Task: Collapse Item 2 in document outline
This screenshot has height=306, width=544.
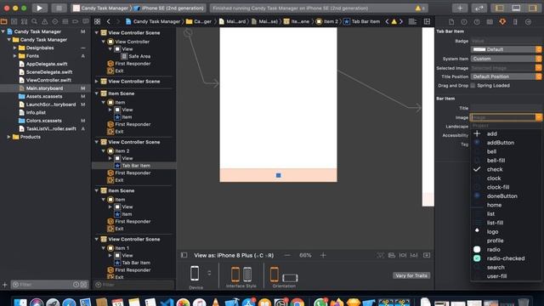Action: click(104, 151)
